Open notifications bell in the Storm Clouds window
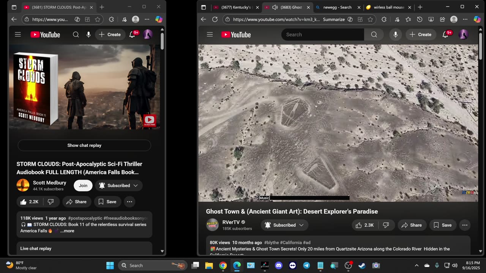 click(132, 35)
